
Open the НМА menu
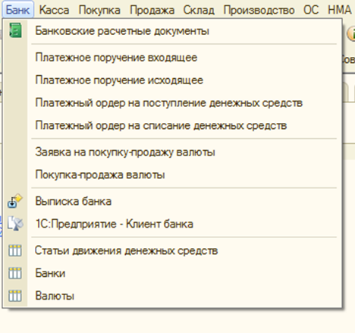click(x=340, y=10)
